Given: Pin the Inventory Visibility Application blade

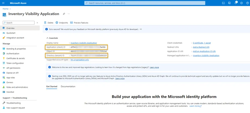Looking at the screenshot, I should (x=64, y=14).
